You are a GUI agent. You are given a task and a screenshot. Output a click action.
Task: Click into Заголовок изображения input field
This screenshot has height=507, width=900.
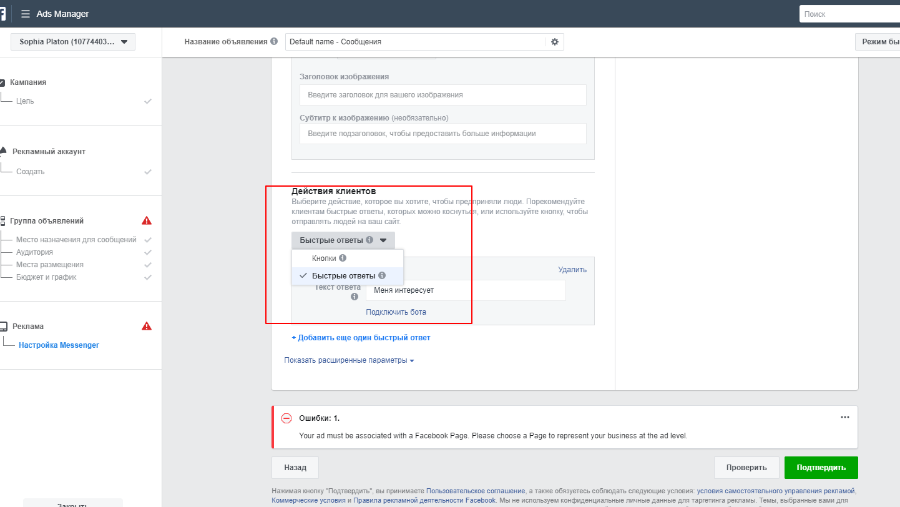pyautogui.click(x=443, y=95)
